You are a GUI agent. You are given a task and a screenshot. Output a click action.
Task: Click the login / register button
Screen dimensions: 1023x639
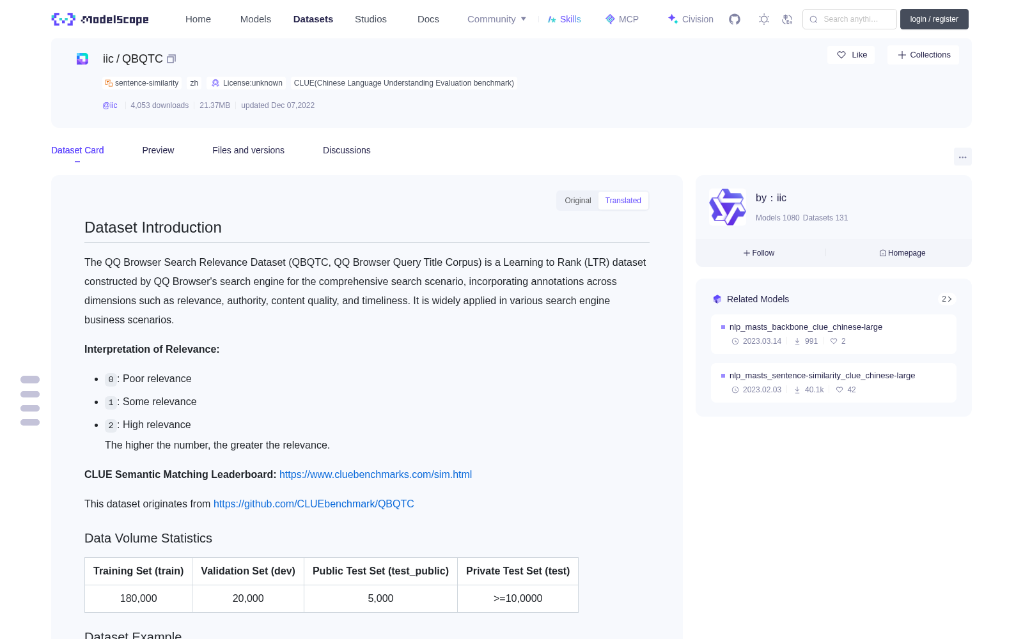934,19
